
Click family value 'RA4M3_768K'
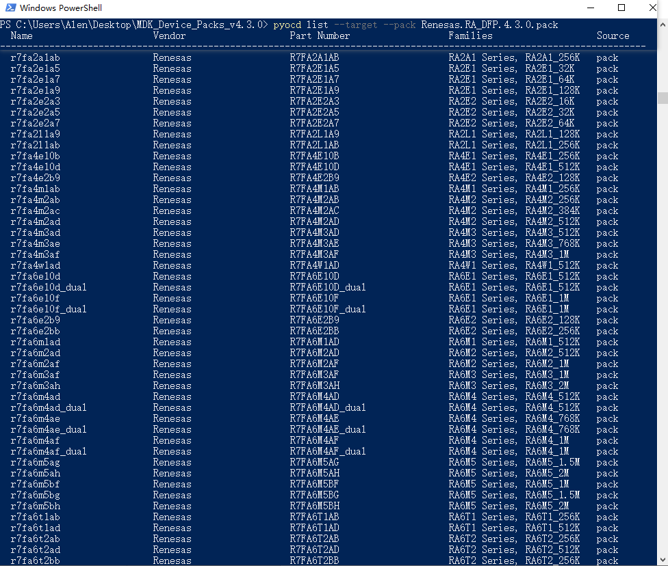click(552, 243)
